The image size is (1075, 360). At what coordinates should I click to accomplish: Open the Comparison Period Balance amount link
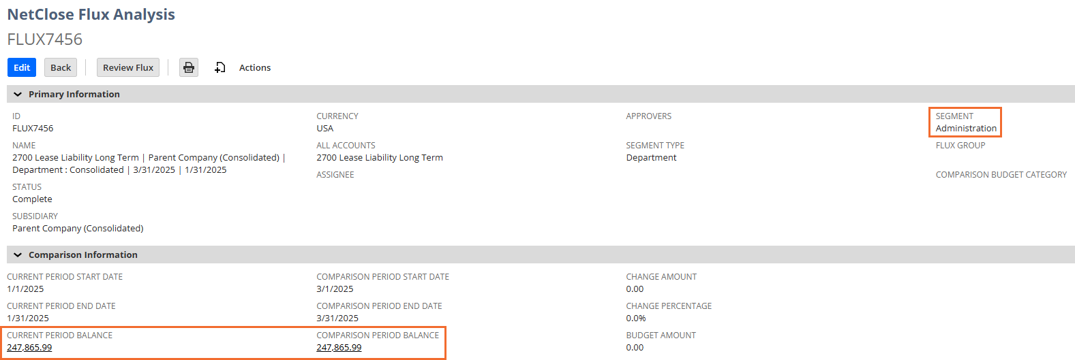point(339,348)
